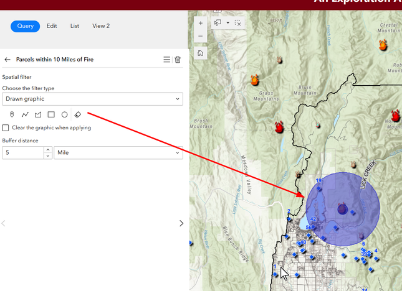Open the filter type dropdown
The width and height of the screenshot is (402, 291).
tap(92, 99)
